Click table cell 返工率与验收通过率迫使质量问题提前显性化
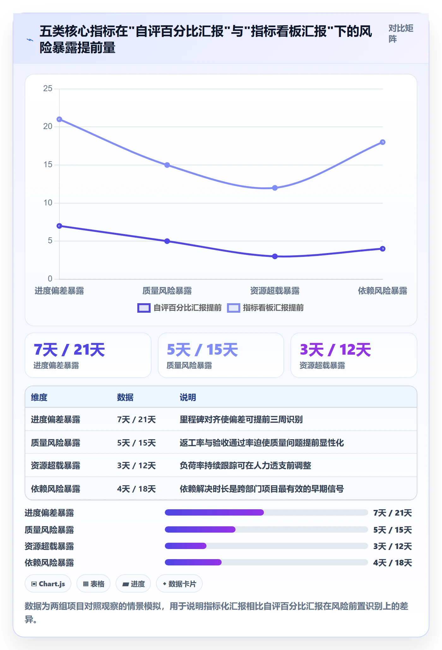Screen dimensions: 442x650 (262, 443)
